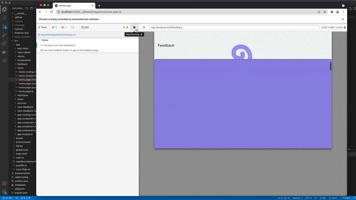Select 'can log in and view dashboard' test

(60, 46)
